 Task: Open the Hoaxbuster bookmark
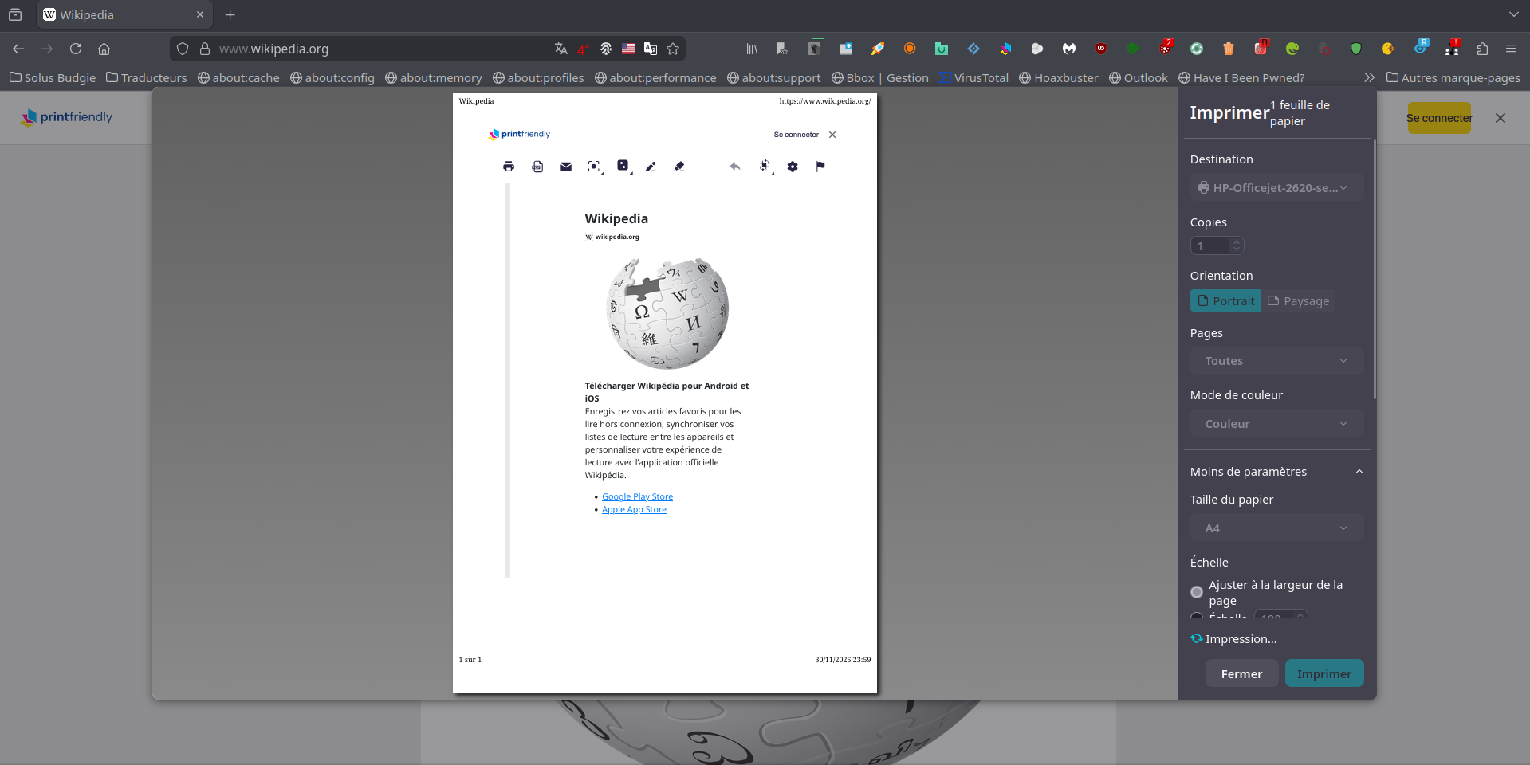(1058, 77)
